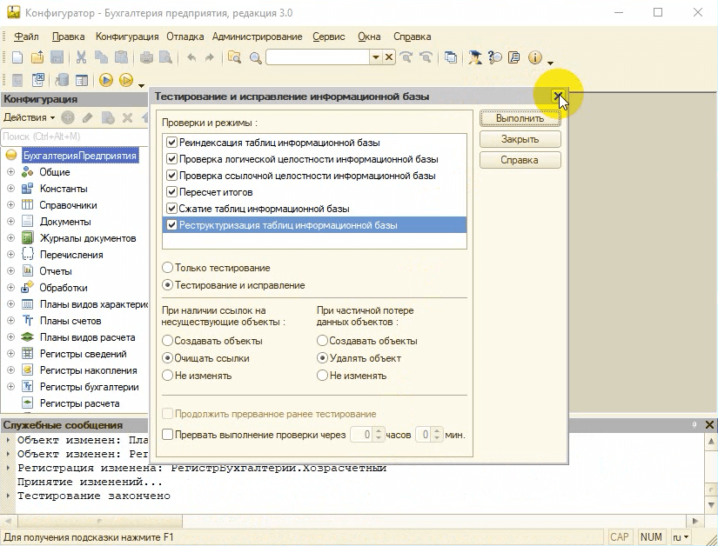
Task: Click the configuration search field
Action: [74, 136]
